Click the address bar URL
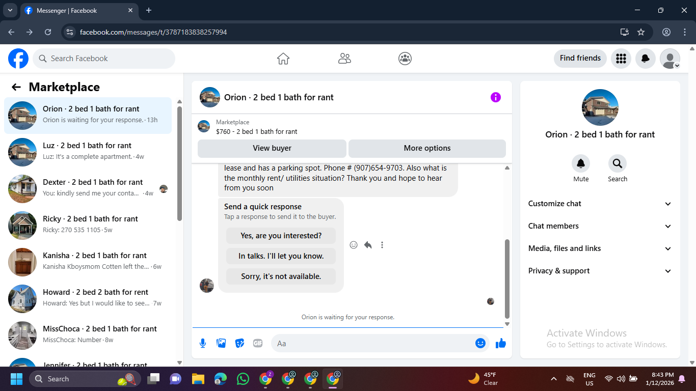Screen dimensions: 696x391 153,32
